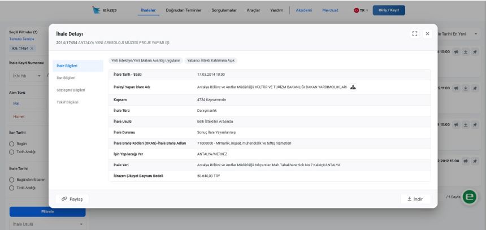Switch to the İhale Bilgileri tab
The height and width of the screenshot is (230, 486).
pos(78,66)
